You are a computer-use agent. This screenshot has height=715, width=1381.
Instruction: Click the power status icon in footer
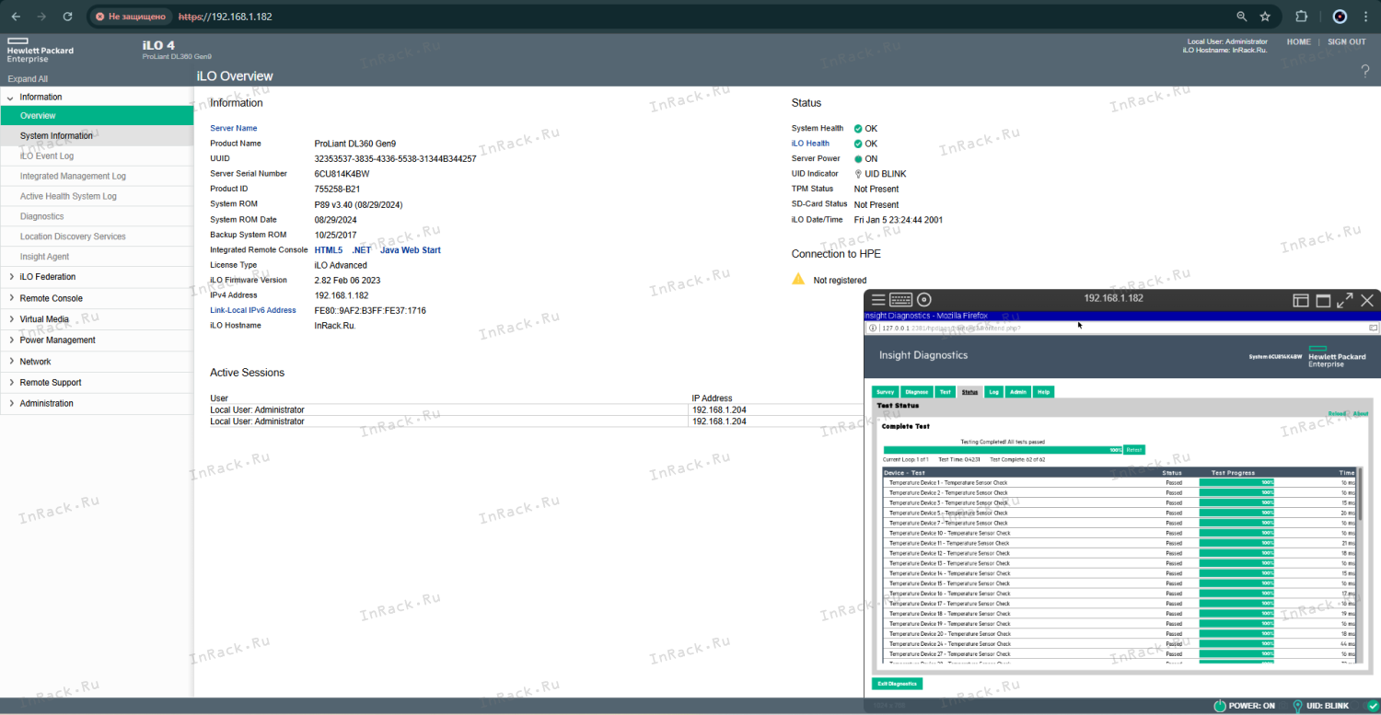click(1219, 706)
